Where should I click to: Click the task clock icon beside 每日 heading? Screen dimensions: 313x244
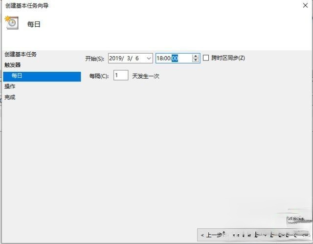[x=12, y=23]
